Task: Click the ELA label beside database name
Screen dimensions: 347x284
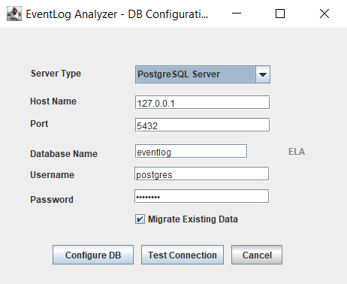Action: (x=297, y=152)
